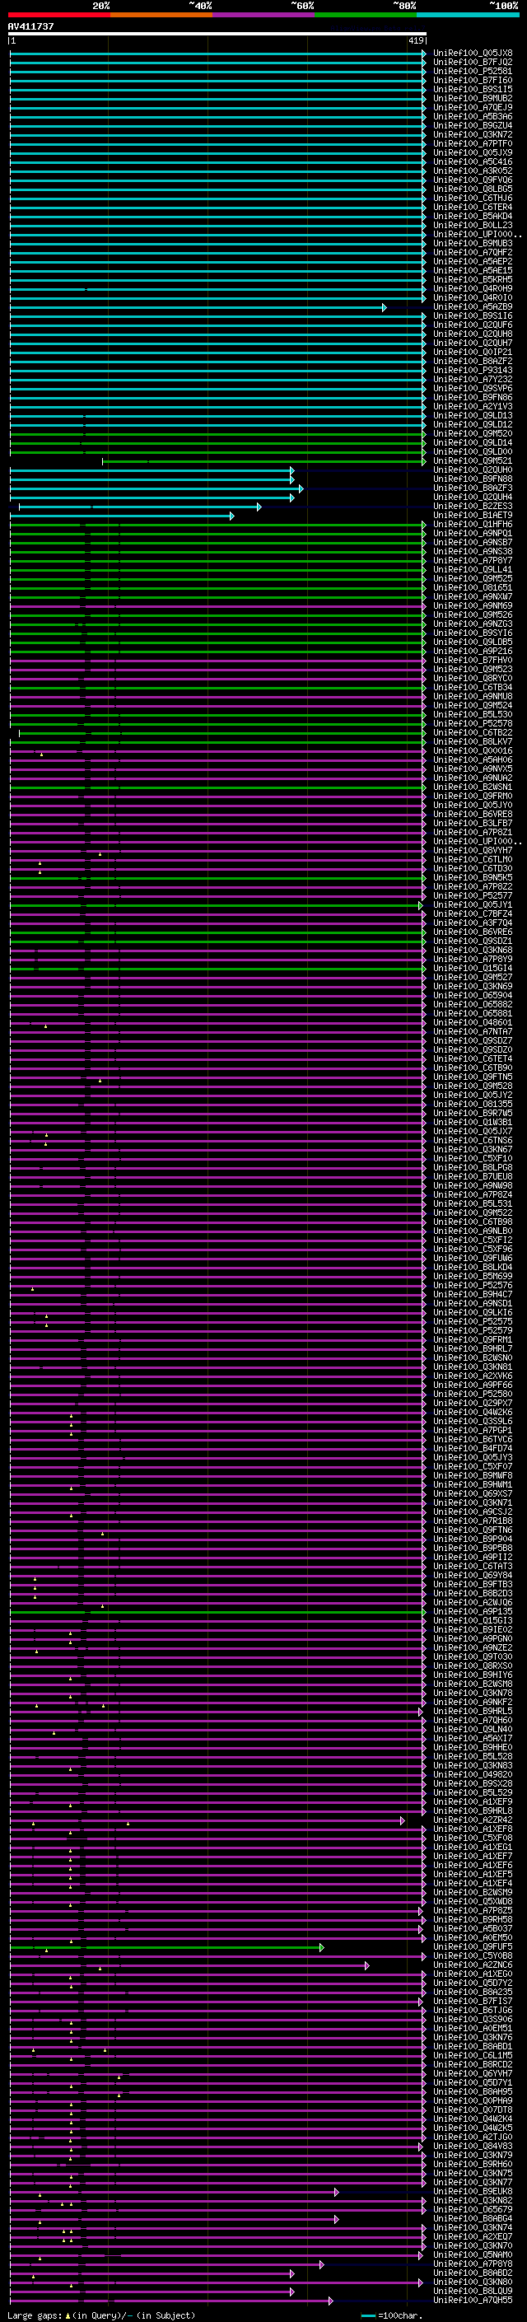Click label UniRef100_C6TB34

[473, 688]
